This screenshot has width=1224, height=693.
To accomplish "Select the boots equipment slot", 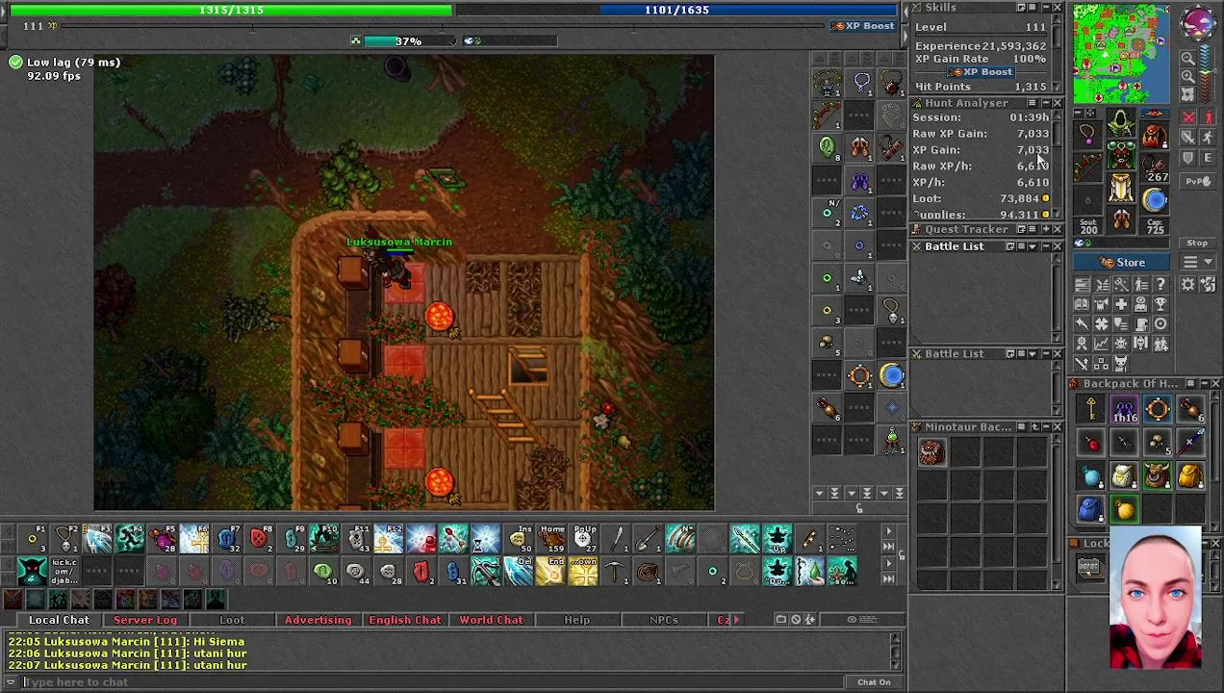I will (x=1121, y=218).
